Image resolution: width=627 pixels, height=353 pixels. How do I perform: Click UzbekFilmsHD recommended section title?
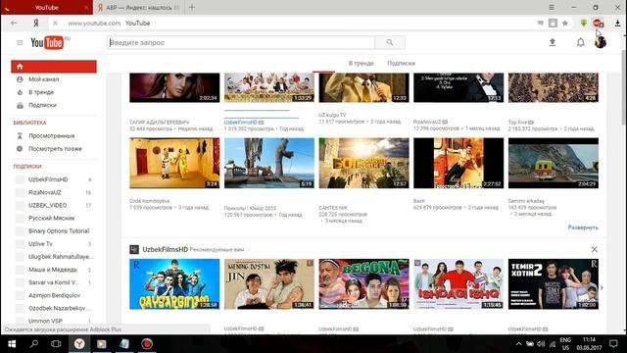click(166, 249)
